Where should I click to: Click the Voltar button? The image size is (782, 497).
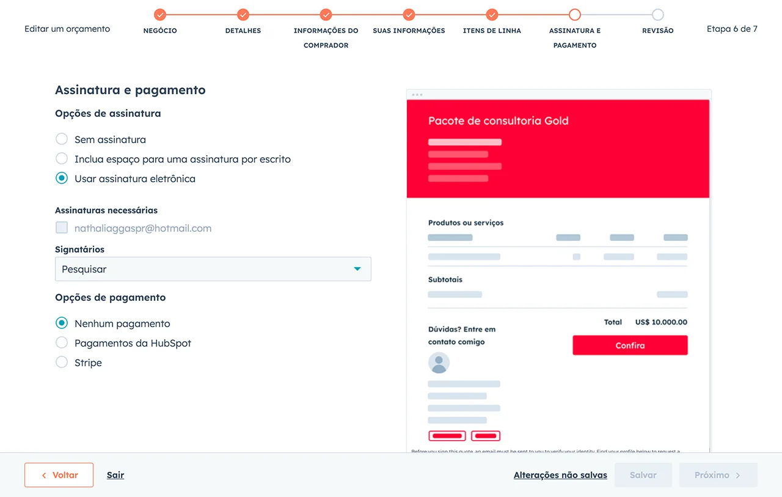[x=59, y=475]
